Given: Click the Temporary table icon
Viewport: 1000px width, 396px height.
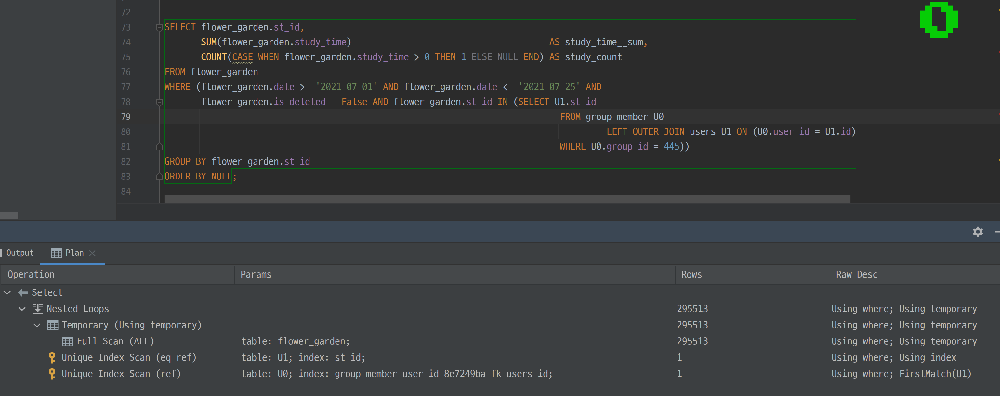Looking at the screenshot, I should [x=52, y=325].
